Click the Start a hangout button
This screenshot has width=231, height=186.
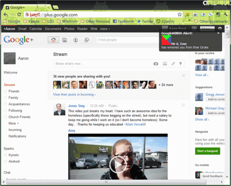pos(207,151)
